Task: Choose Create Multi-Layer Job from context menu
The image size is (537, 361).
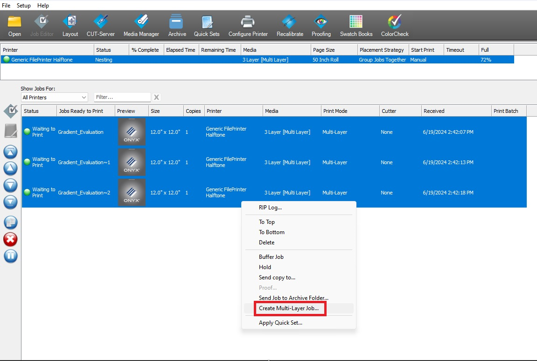Action: pyautogui.click(x=289, y=308)
